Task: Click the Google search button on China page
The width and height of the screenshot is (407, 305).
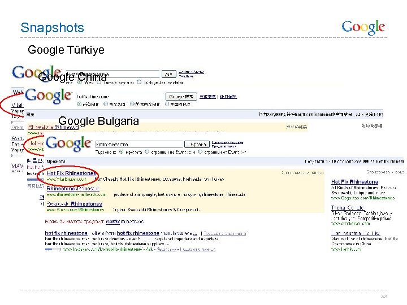Action: click(181, 97)
